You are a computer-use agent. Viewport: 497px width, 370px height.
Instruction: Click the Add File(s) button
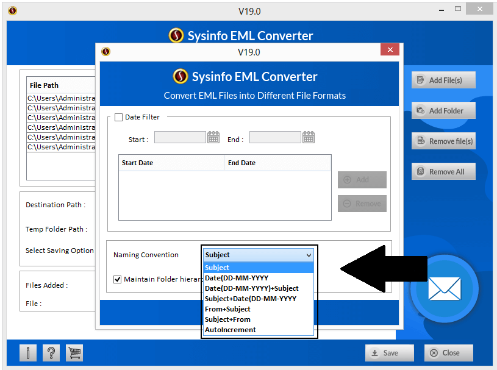[x=443, y=80]
